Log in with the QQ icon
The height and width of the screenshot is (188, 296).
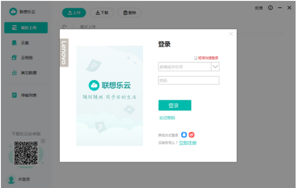tap(184, 135)
